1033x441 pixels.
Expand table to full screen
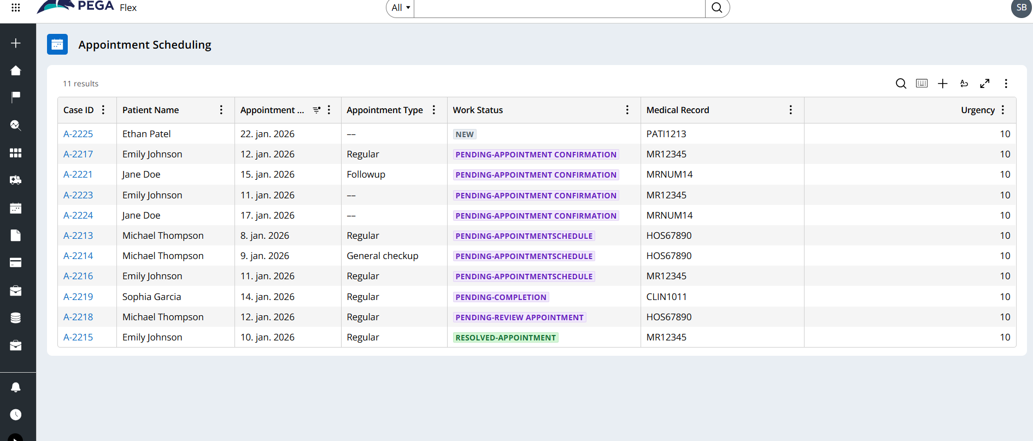tap(985, 84)
